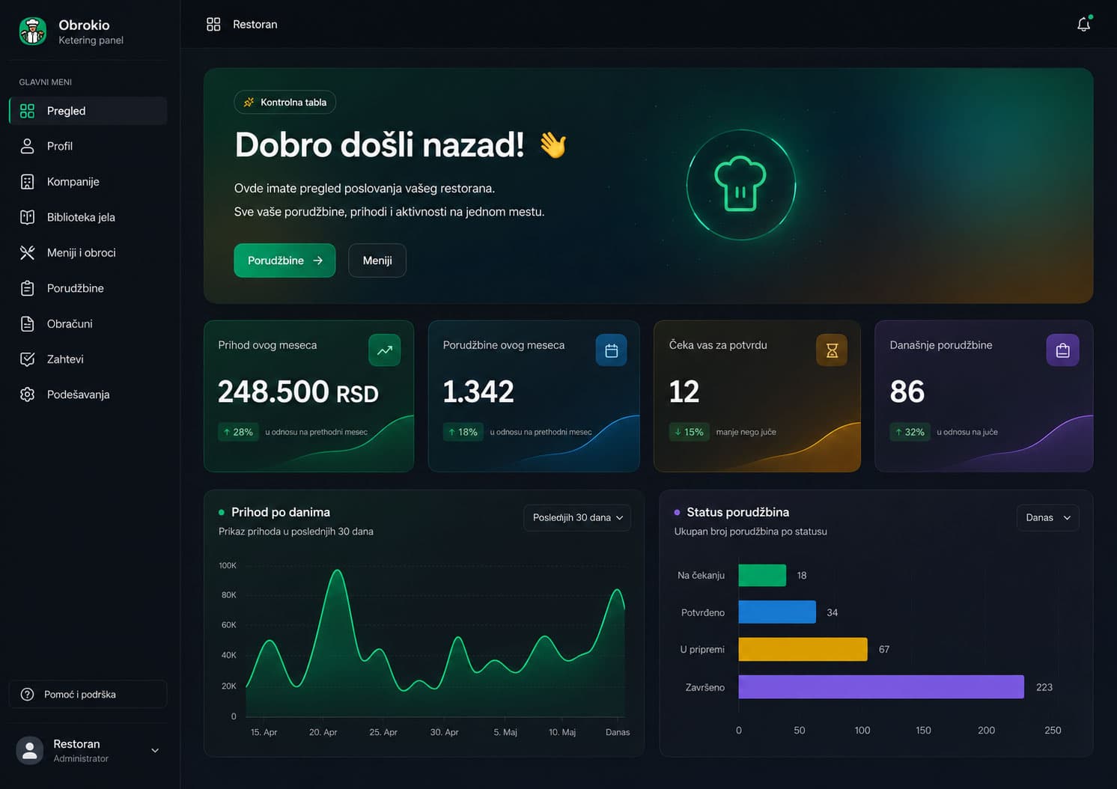Click the 15% decrease badge

click(689, 432)
